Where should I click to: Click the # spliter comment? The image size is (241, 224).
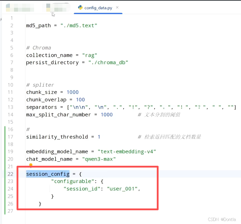click(40, 85)
